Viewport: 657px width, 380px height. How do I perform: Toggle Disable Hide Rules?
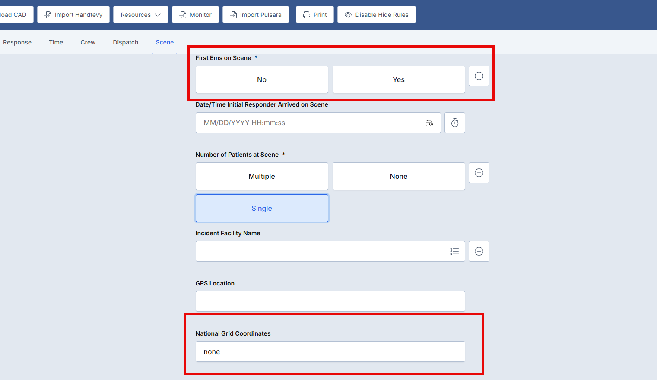[376, 15]
